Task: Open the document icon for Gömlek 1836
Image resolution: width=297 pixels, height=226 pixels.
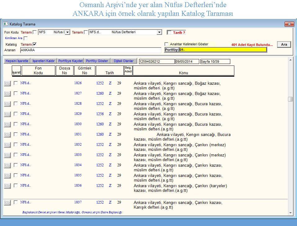Action: tap(7, 186)
